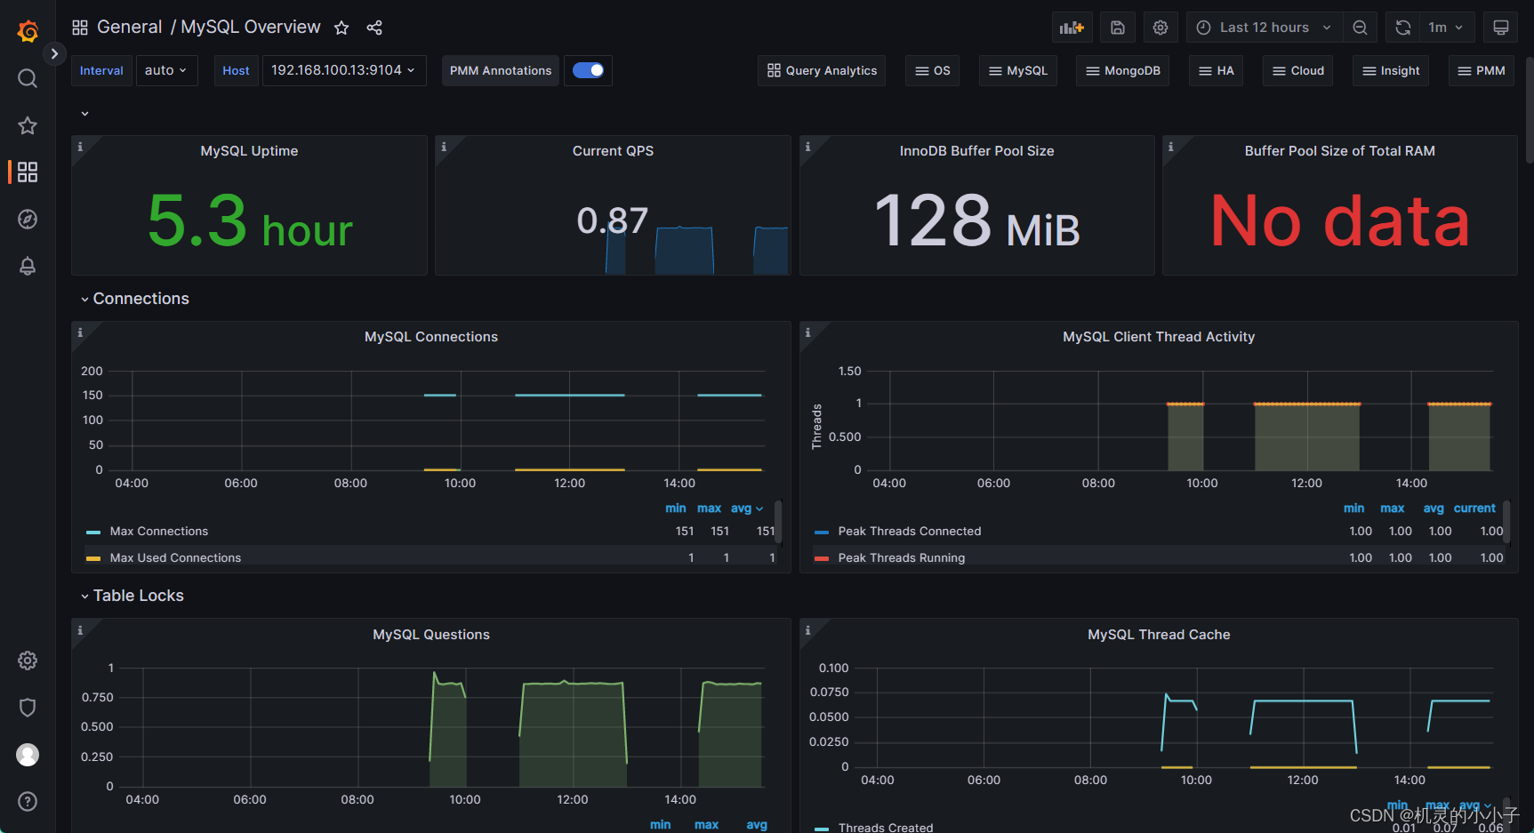Open the Host 192.168.100.13:9104 dropdown

(x=343, y=70)
